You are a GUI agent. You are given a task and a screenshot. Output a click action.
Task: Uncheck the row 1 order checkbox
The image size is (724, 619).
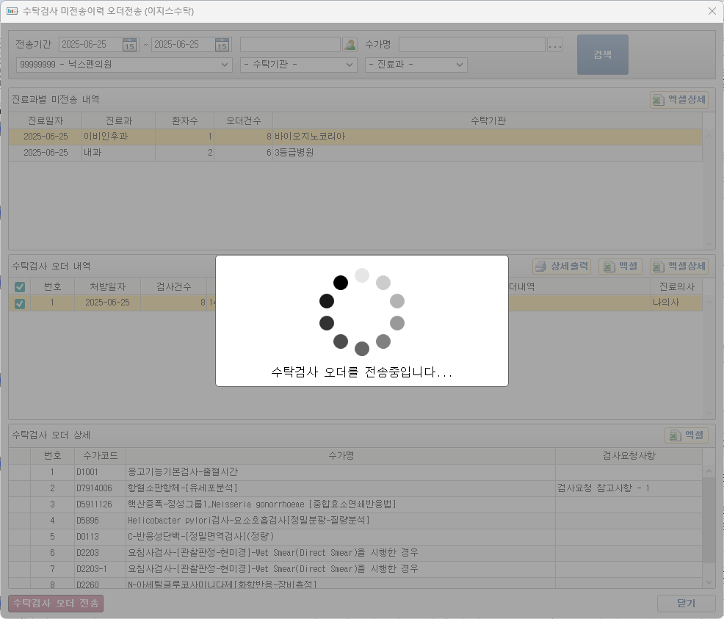[20, 303]
